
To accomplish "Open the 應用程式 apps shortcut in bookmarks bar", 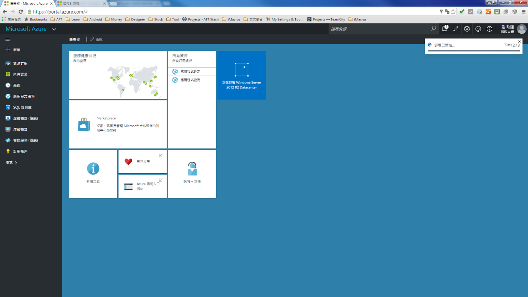I will [11, 19].
